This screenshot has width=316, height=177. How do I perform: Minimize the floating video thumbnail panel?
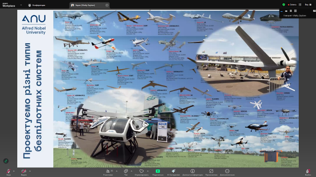point(281,11)
